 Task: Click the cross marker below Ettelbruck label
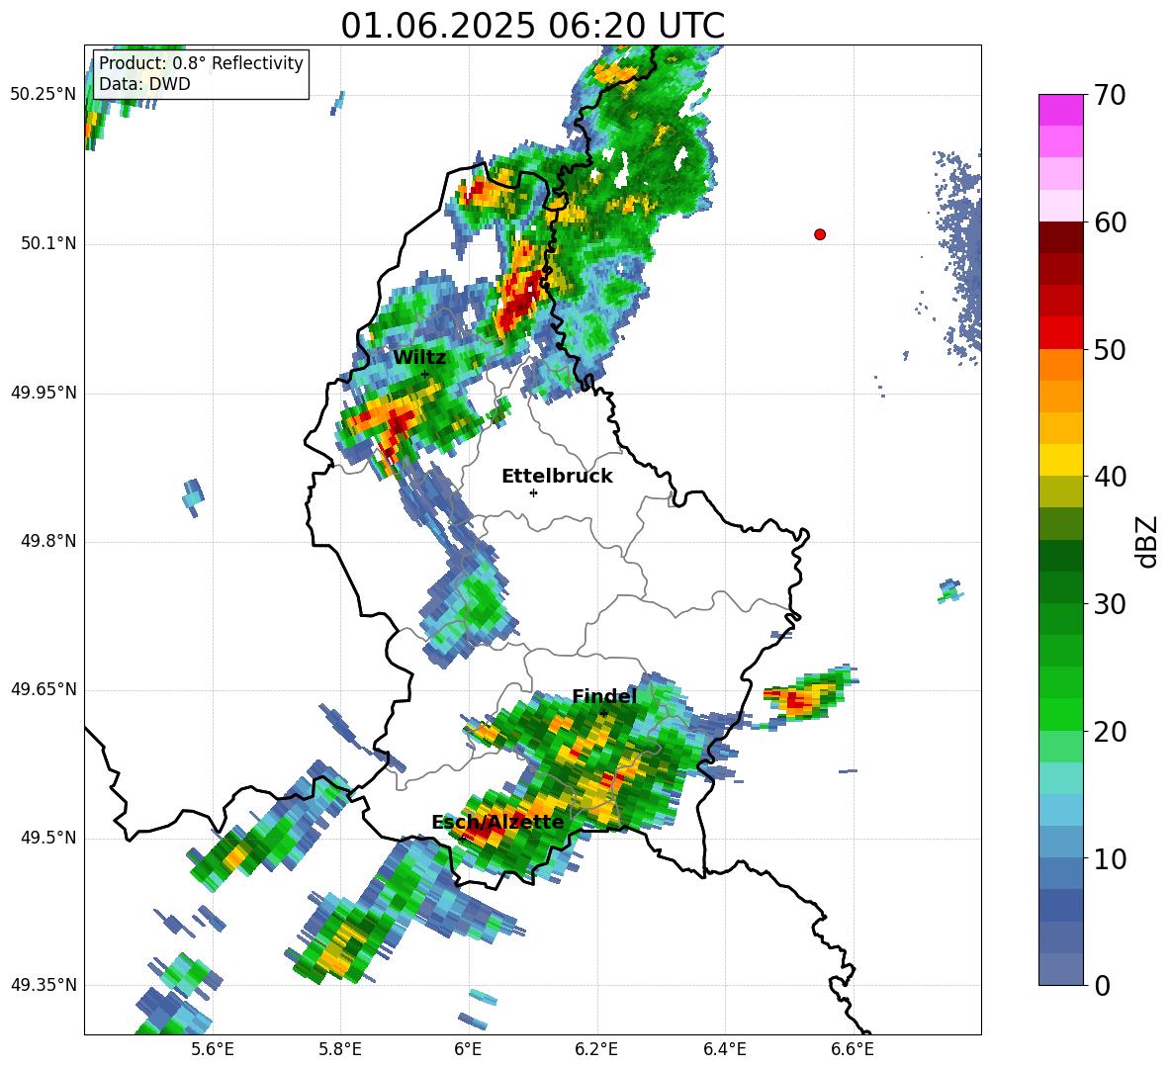533,492
